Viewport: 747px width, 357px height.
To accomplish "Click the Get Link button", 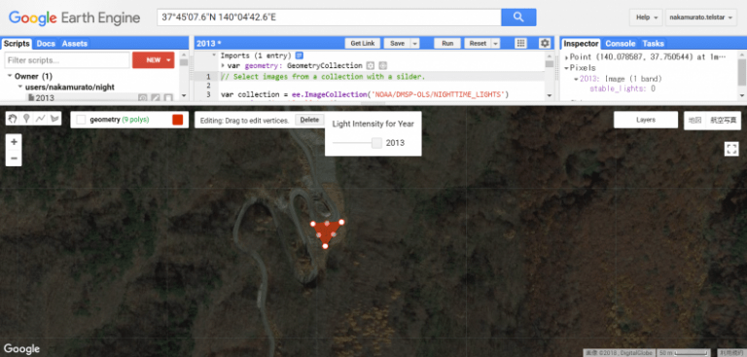I will point(363,44).
